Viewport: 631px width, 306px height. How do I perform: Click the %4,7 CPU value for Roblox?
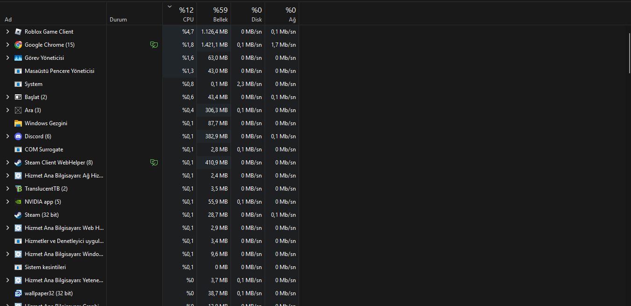pos(188,32)
